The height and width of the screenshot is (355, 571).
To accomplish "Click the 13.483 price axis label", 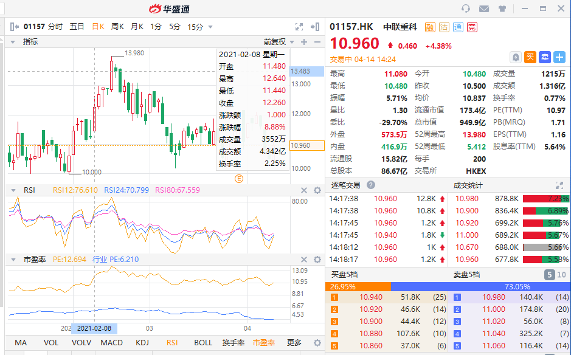I will pyautogui.click(x=306, y=71).
